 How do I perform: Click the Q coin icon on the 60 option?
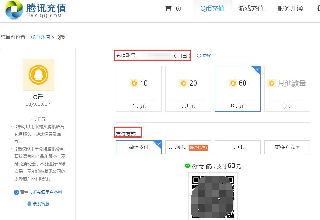click(233, 83)
